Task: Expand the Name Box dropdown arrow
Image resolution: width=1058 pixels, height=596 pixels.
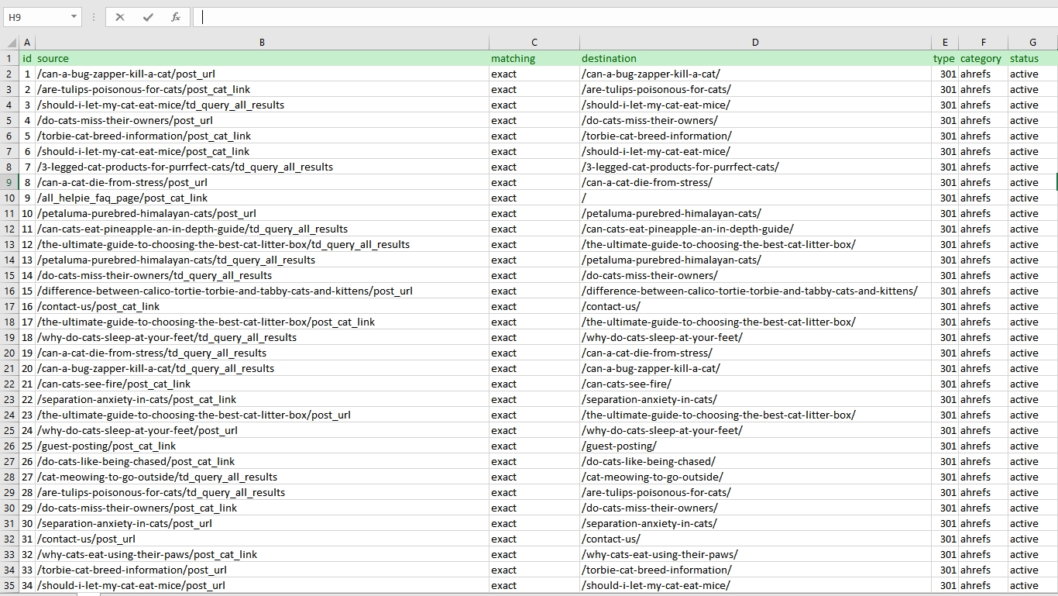Action: coord(74,17)
